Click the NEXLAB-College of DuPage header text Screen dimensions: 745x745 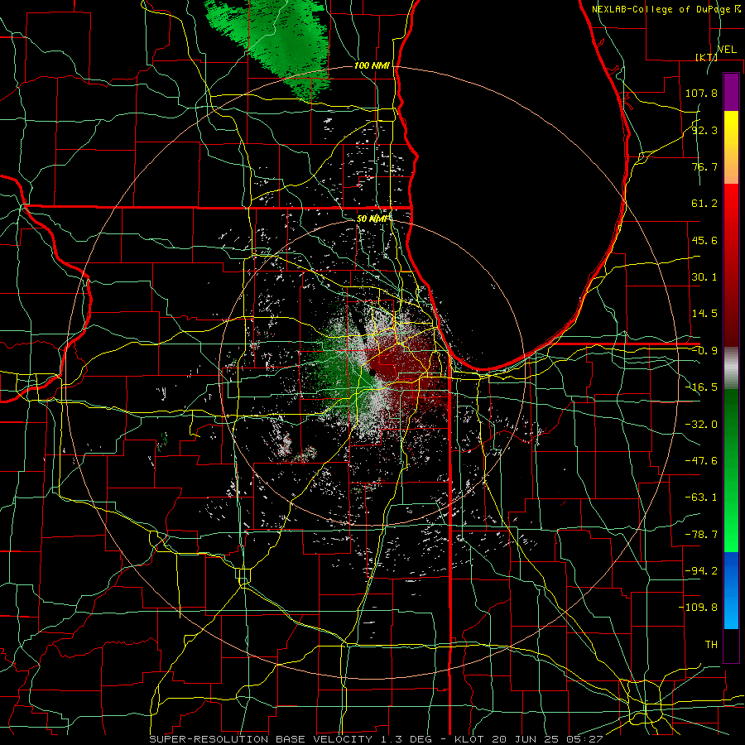(666, 9)
